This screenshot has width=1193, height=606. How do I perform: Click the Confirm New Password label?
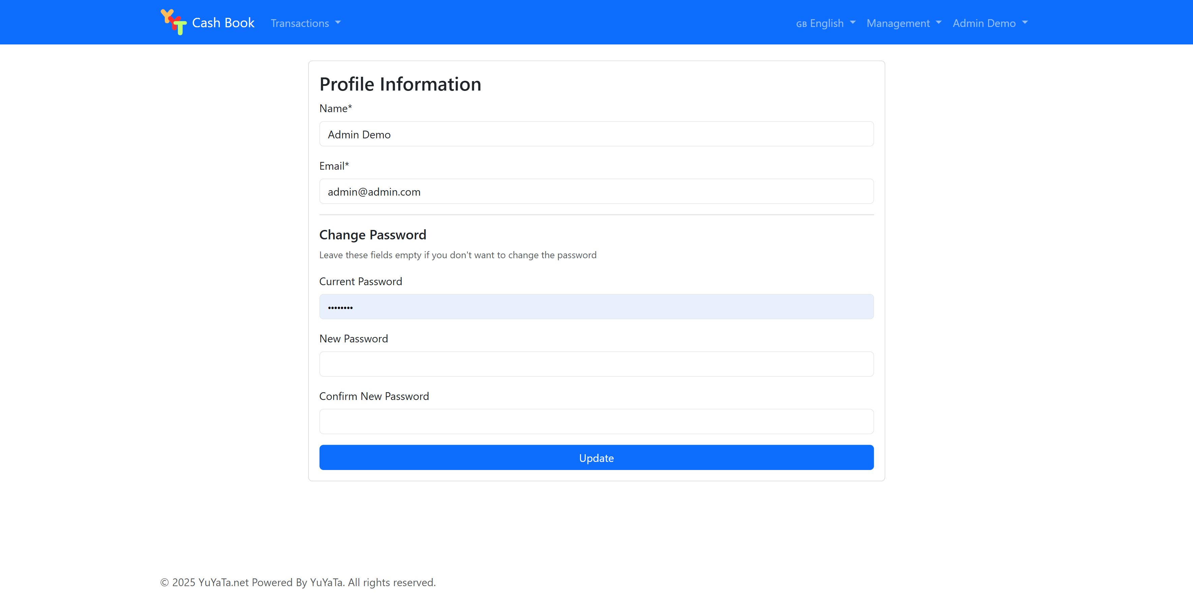(374, 397)
